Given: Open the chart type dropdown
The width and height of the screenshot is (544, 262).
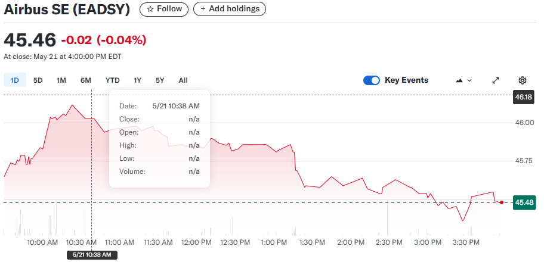Looking at the screenshot, I should pos(463,80).
